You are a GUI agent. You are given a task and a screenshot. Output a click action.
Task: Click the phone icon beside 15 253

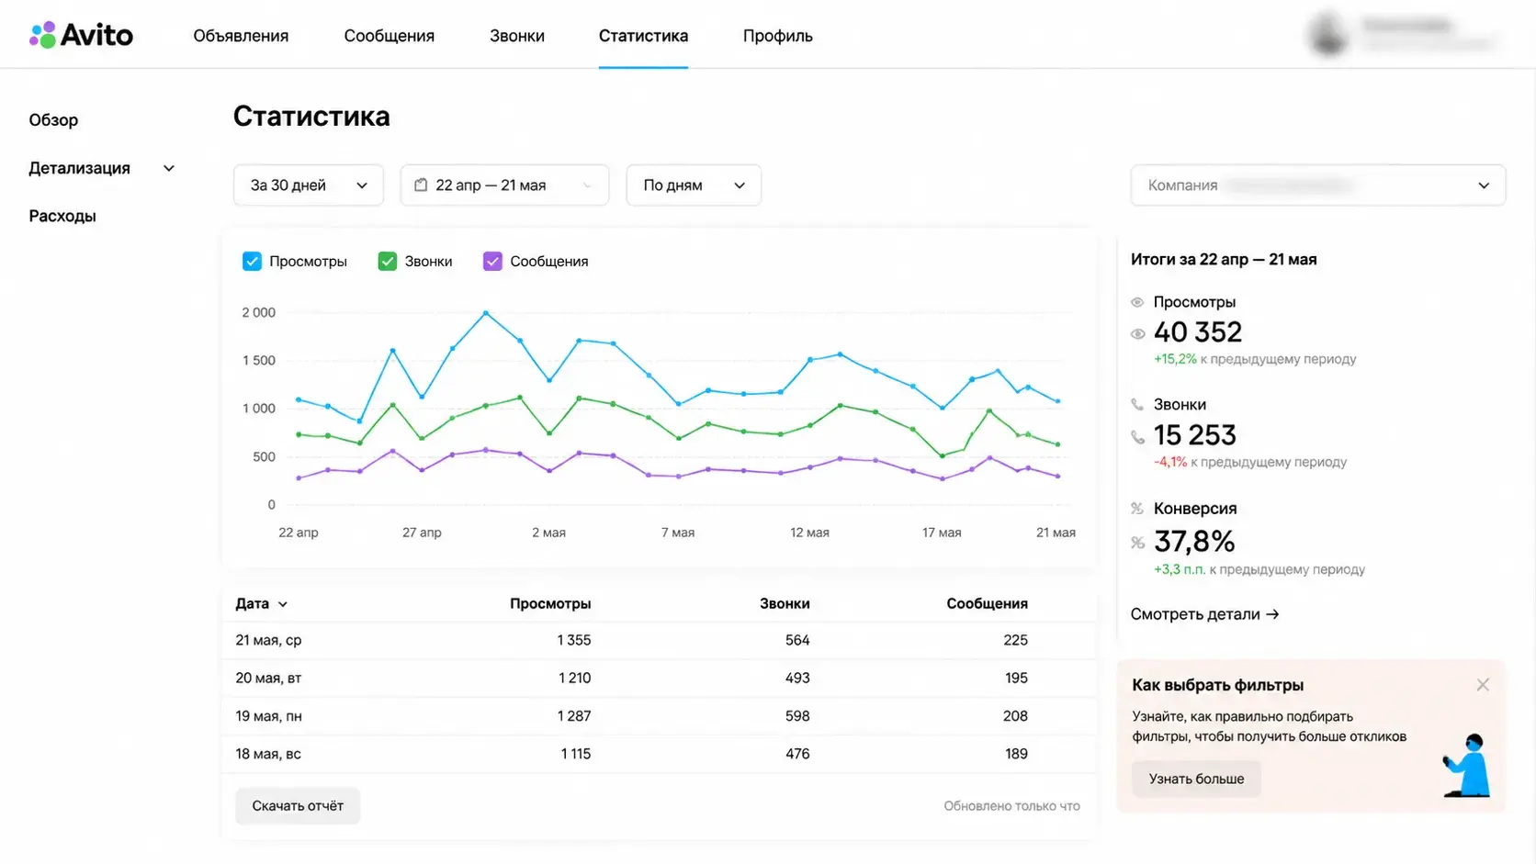click(1137, 437)
